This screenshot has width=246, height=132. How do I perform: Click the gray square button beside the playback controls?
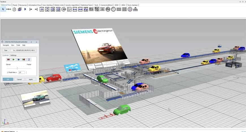click(x=29, y=60)
